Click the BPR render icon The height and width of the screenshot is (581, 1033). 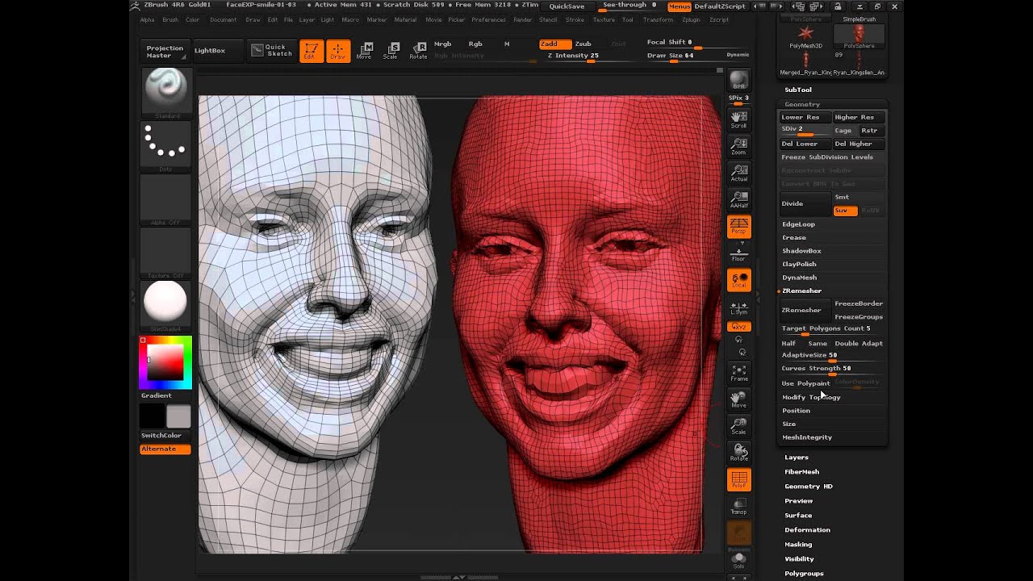tap(738, 81)
